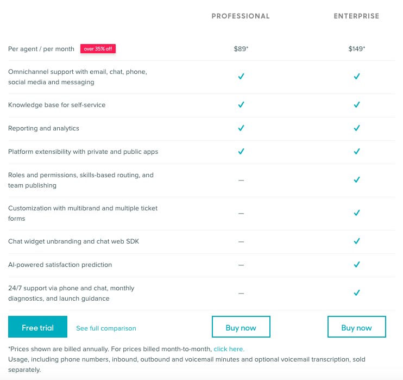Image resolution: width=403 pixels, height=380 pixels.
Task: Open the See full comparison link
Action: 106,328
